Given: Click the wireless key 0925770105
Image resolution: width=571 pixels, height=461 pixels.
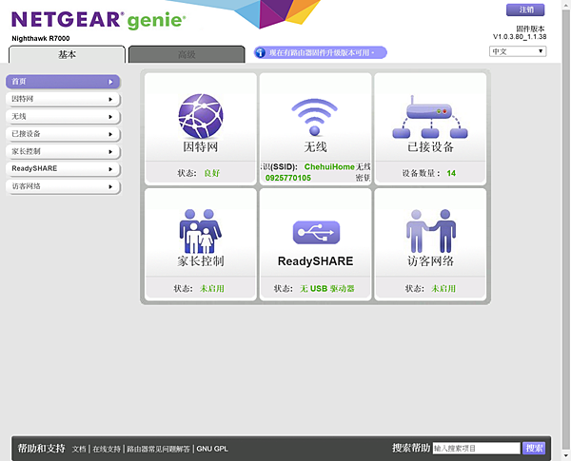Looking at the screenshot, I should 288,178.
